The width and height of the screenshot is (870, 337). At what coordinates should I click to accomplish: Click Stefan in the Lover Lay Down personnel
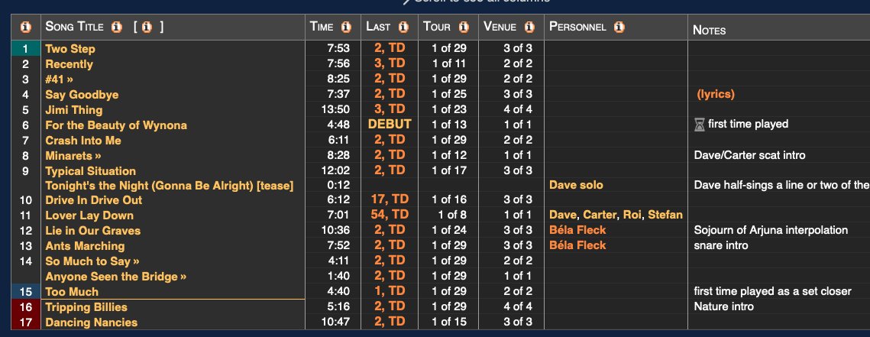pyautogui.click(x=665, y=215)
